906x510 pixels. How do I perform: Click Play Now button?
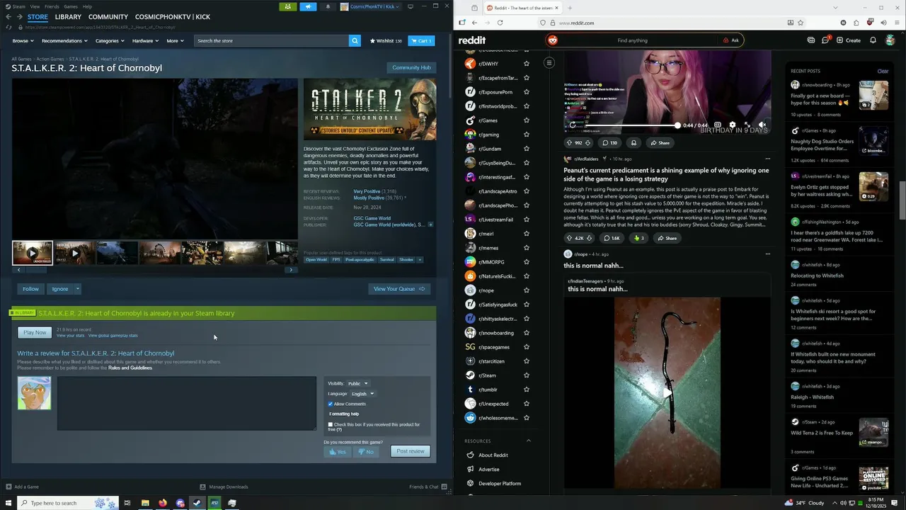tap(35, 332)
